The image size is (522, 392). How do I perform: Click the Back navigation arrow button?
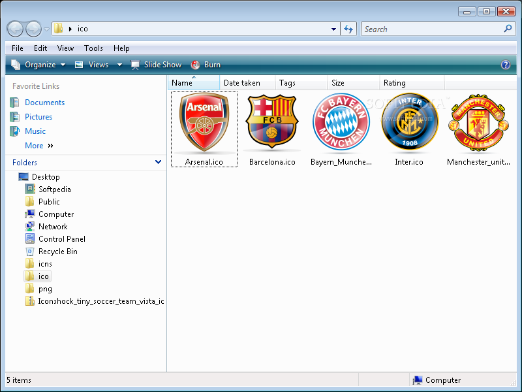[15, 29]
